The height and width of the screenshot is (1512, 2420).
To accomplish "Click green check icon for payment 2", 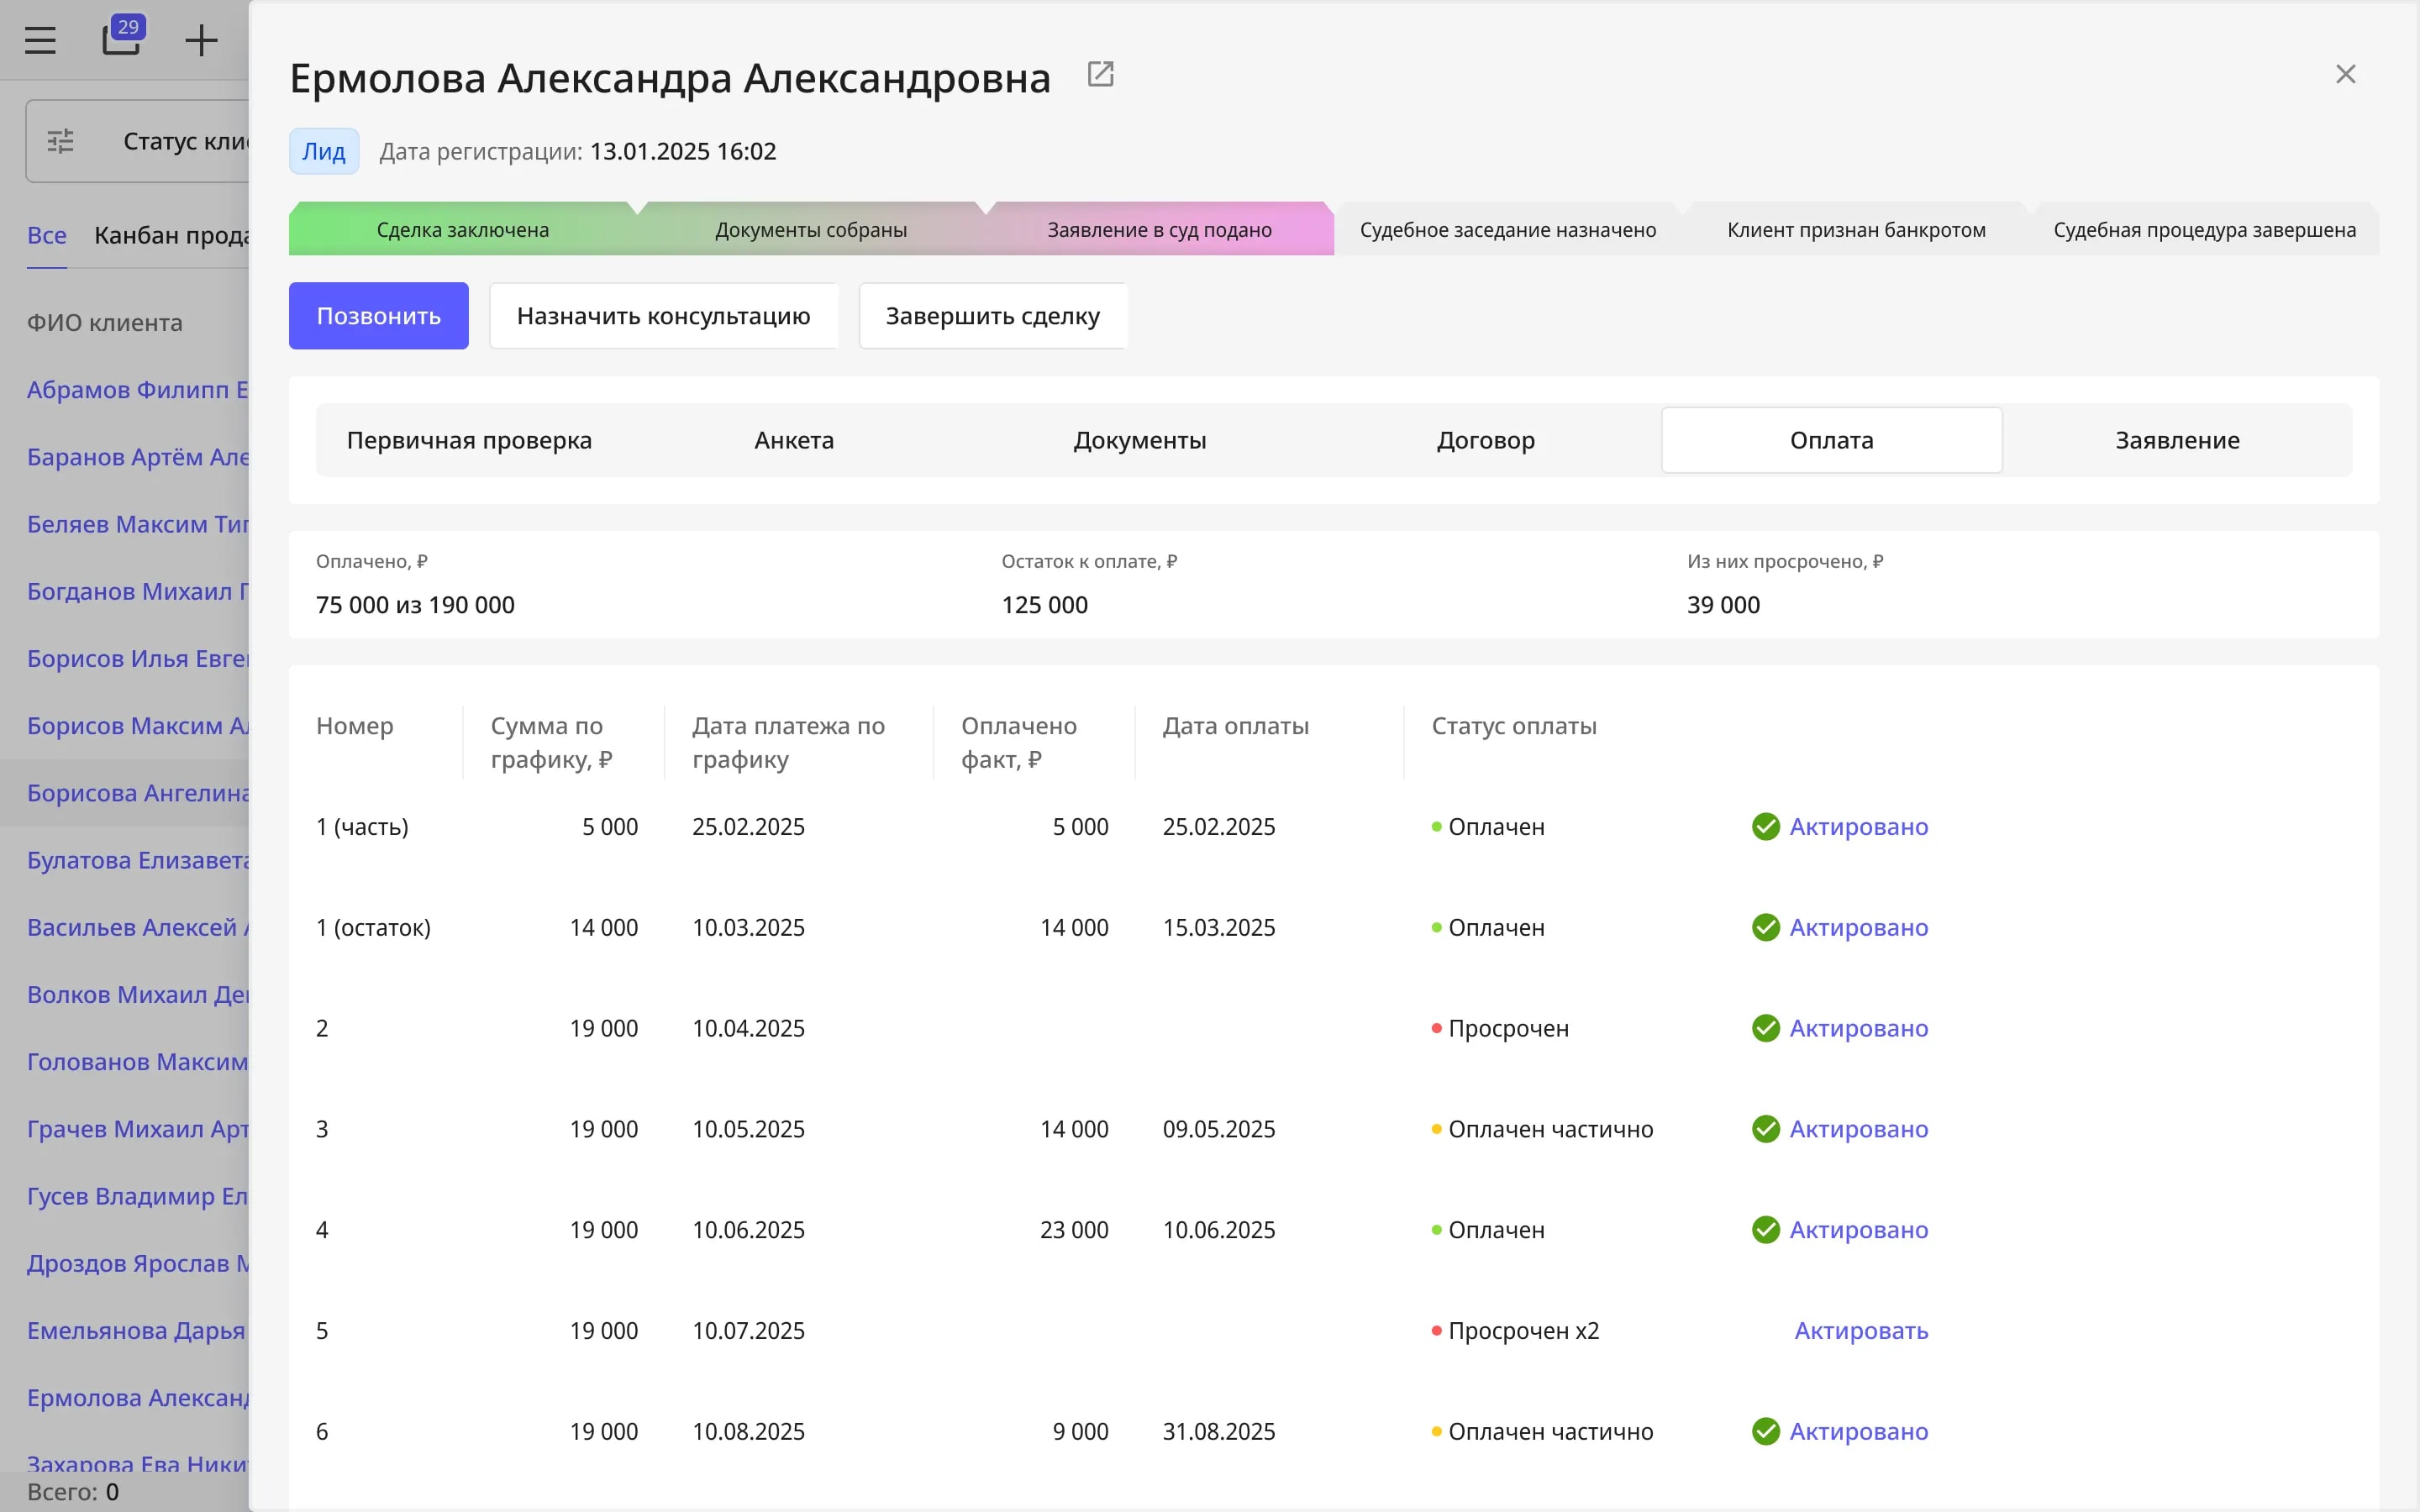I will click(x=1766, y=1028).
